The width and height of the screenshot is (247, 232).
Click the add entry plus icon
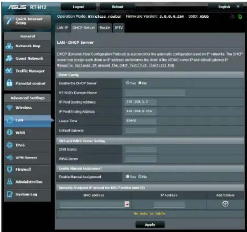[x=225, y=204]
